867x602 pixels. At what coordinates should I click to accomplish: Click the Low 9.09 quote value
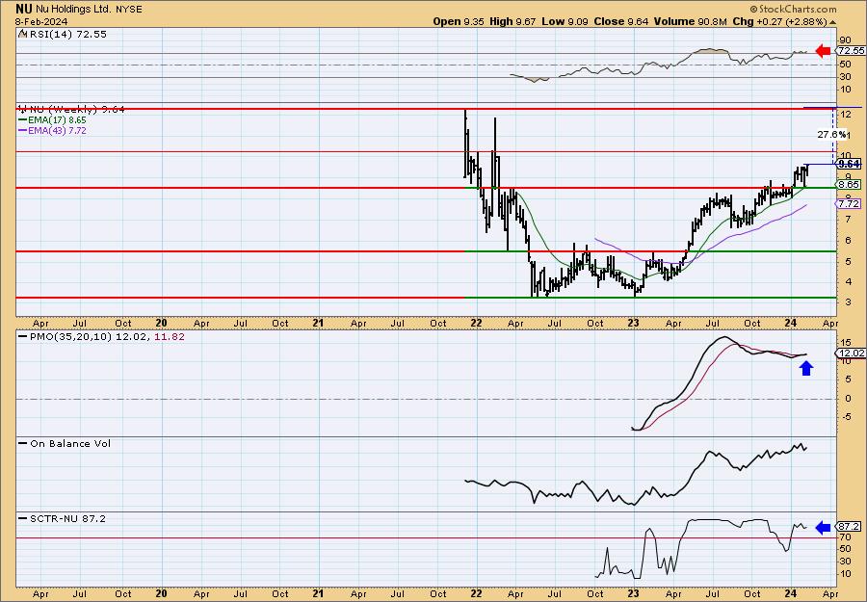565,21
